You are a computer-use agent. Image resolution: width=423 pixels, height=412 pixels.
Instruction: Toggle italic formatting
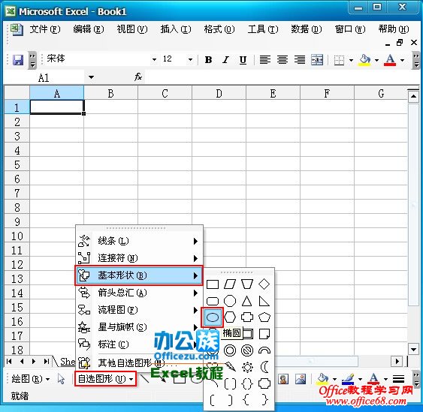coord(225,59)
